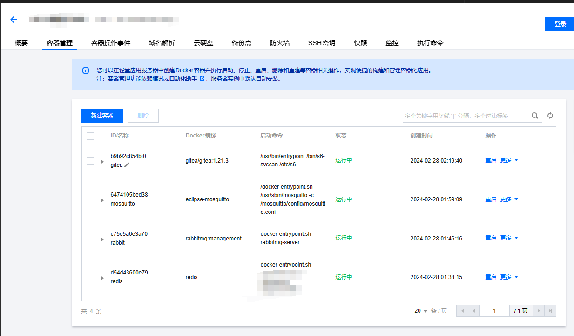Viewport: 574px width, 336px height.
Task: Go back with the blue arrow icon
Action: click(x=14, y=20)
